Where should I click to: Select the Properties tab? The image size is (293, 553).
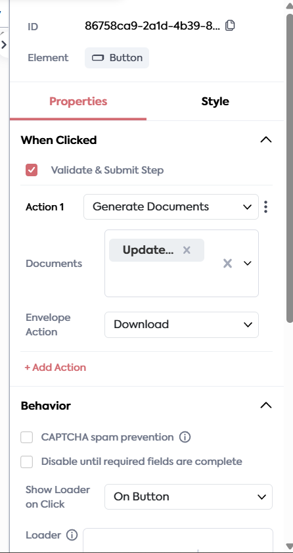coord(78,101)
